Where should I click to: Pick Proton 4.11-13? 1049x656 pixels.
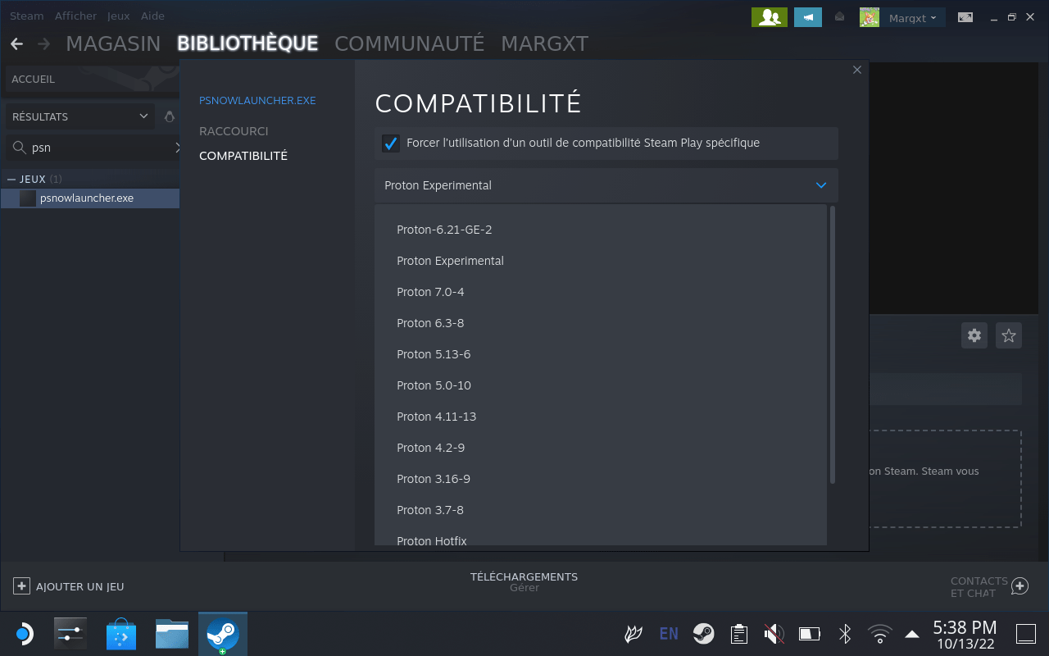click(601, 417)
